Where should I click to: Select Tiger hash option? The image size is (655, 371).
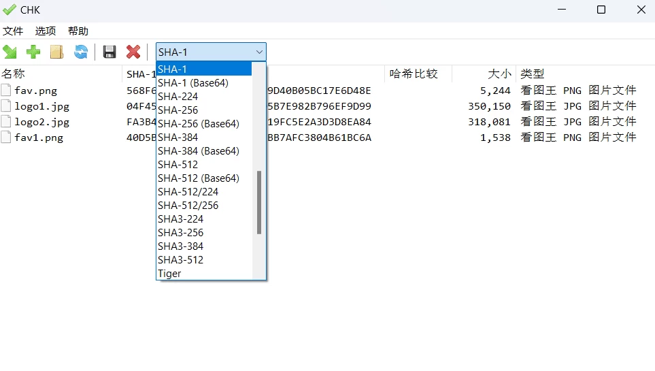coord(169,274)
